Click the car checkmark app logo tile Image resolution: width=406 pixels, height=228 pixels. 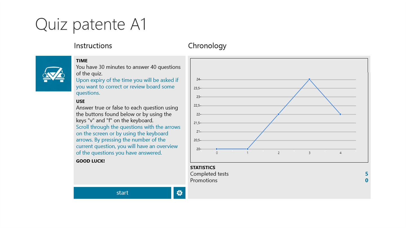[53, 73]
